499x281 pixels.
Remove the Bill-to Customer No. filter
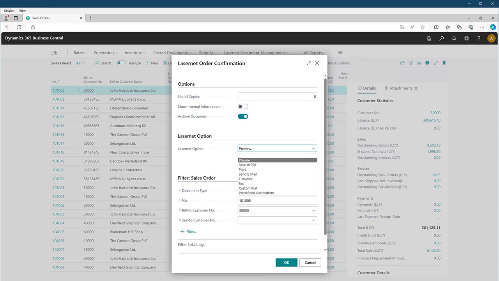pyautogui.click(x=180, y=210)
